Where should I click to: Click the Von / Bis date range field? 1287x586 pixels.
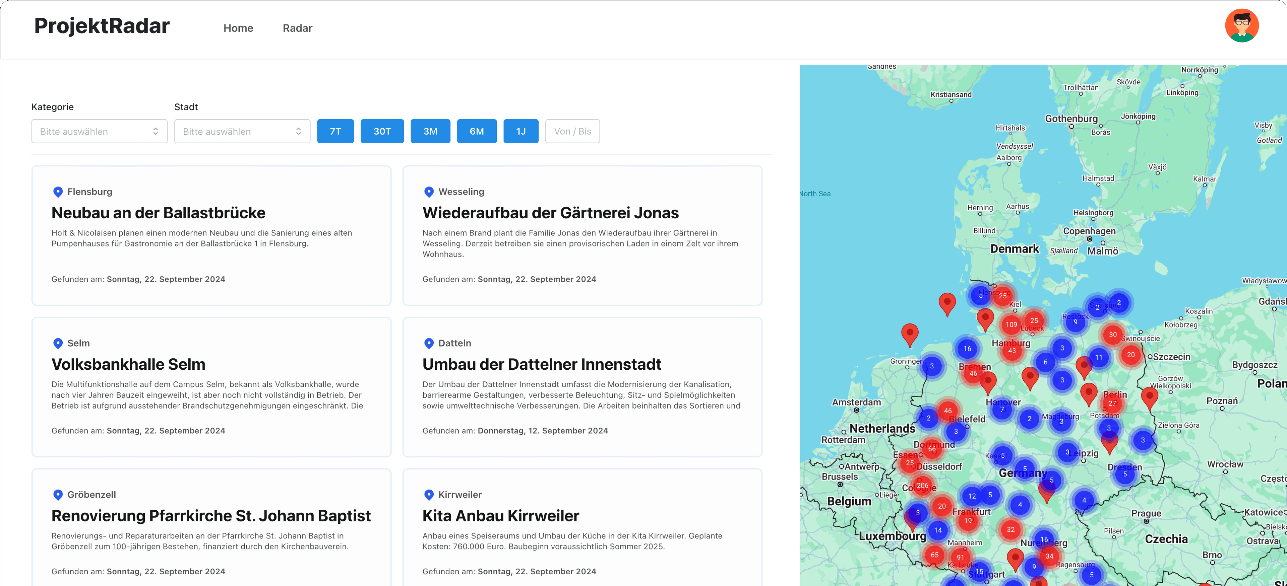coord(572,131)
